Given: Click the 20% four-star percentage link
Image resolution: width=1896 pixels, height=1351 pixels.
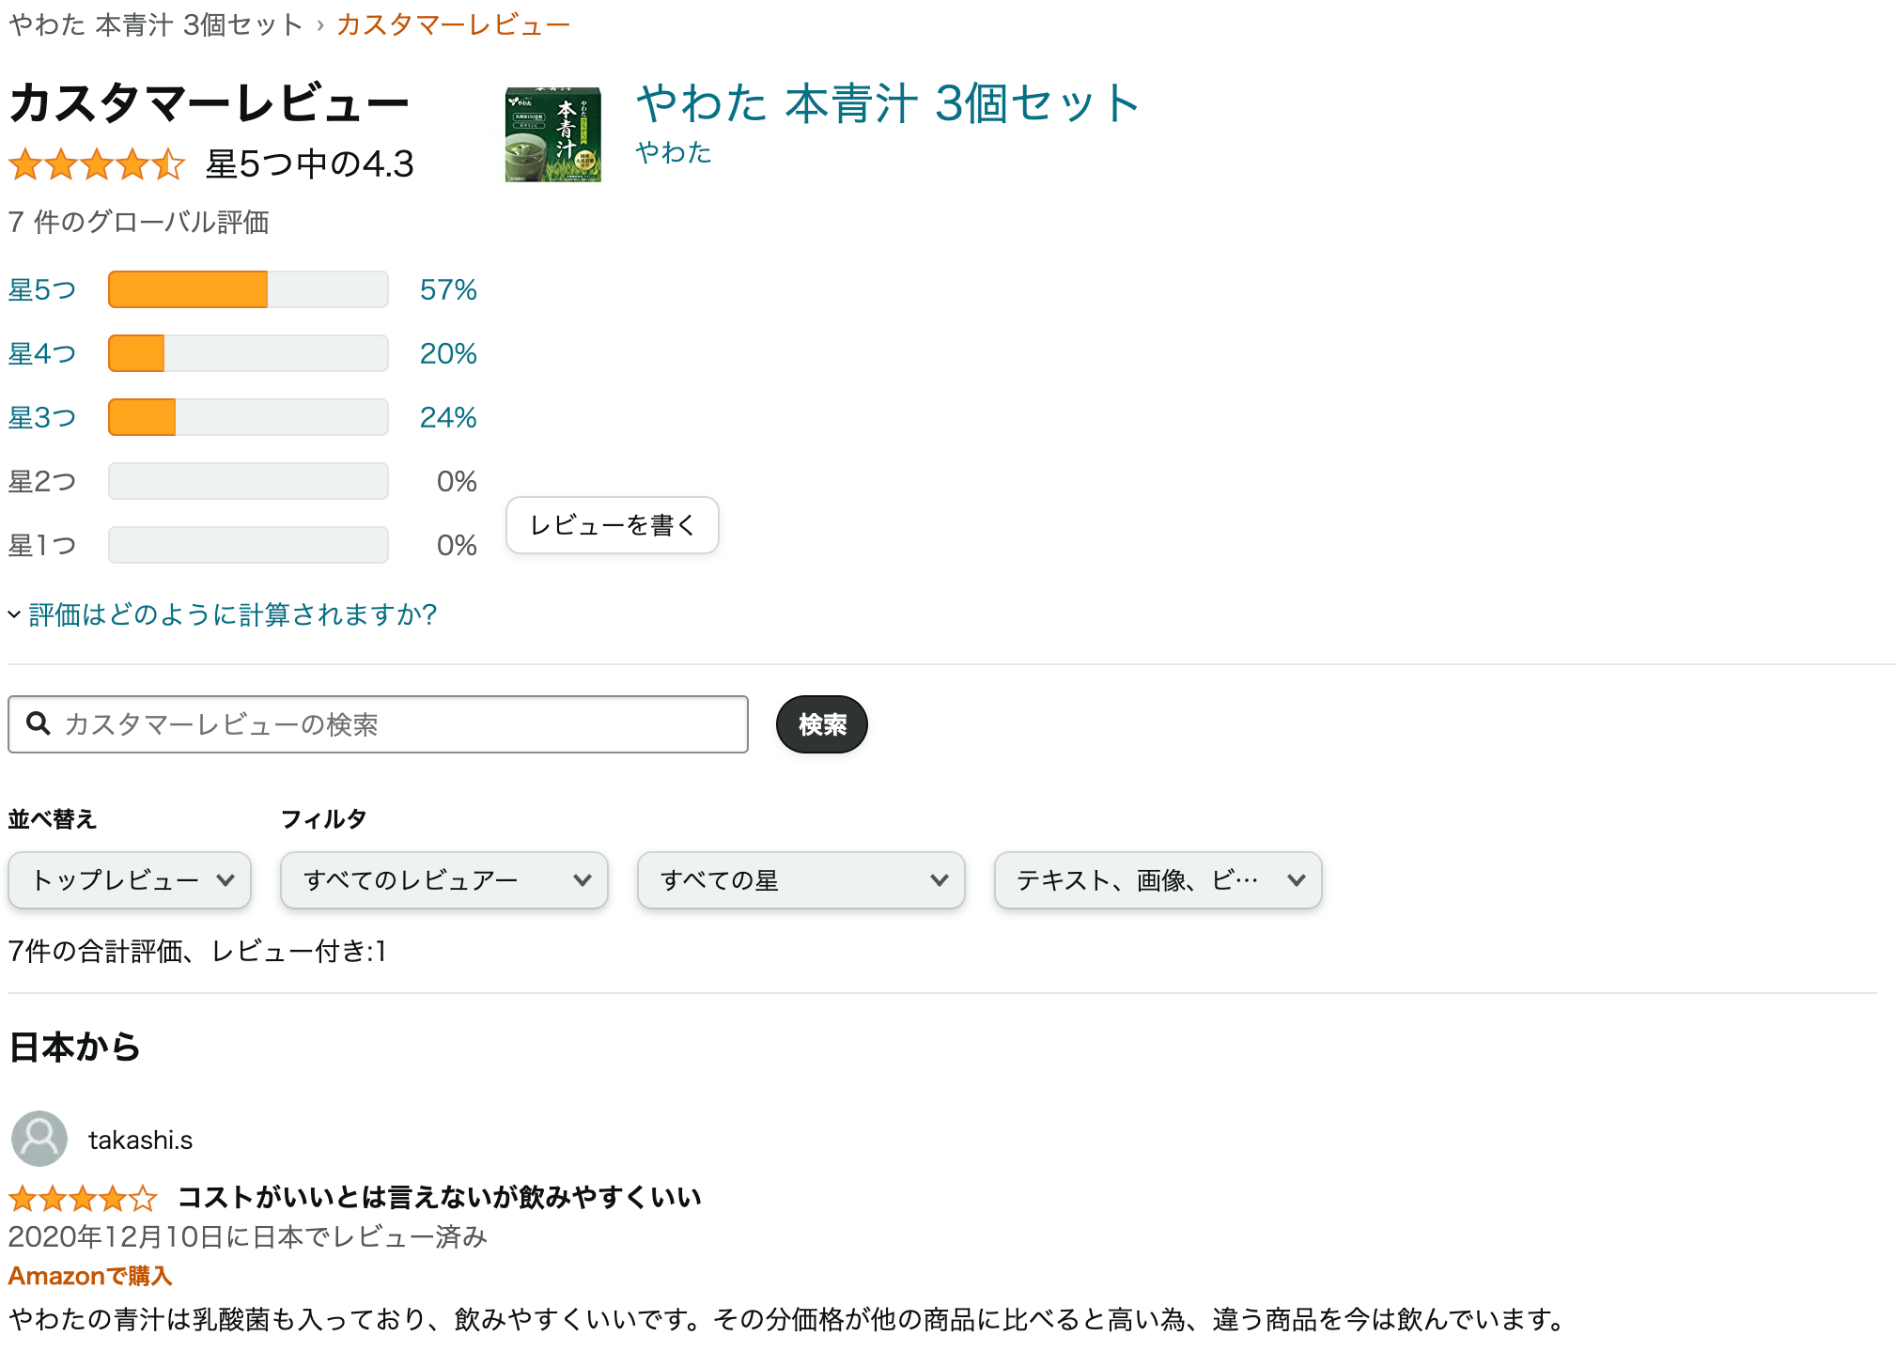Looking at the screenshot, I should coord(448,353).
